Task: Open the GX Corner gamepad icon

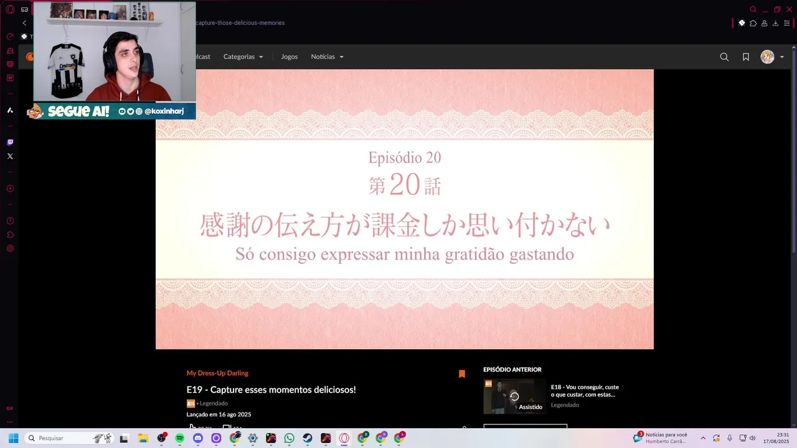Action: [x=24, y=9]
